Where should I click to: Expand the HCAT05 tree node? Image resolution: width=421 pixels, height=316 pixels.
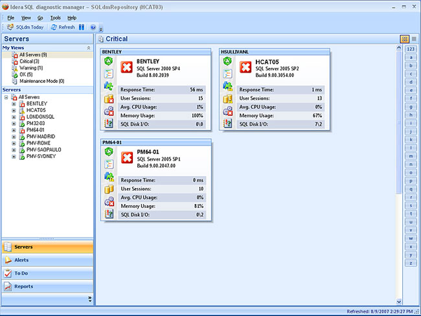click(x=14, y=110)
